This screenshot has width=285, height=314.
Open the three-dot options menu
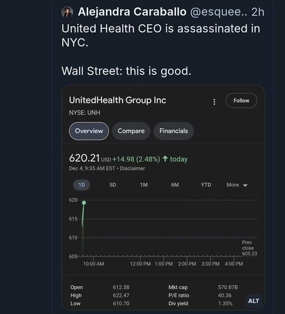tap(214, 102)
